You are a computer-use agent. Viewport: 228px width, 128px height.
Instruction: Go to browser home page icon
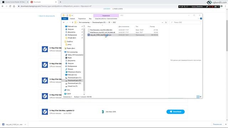click(x=14, y=6)
